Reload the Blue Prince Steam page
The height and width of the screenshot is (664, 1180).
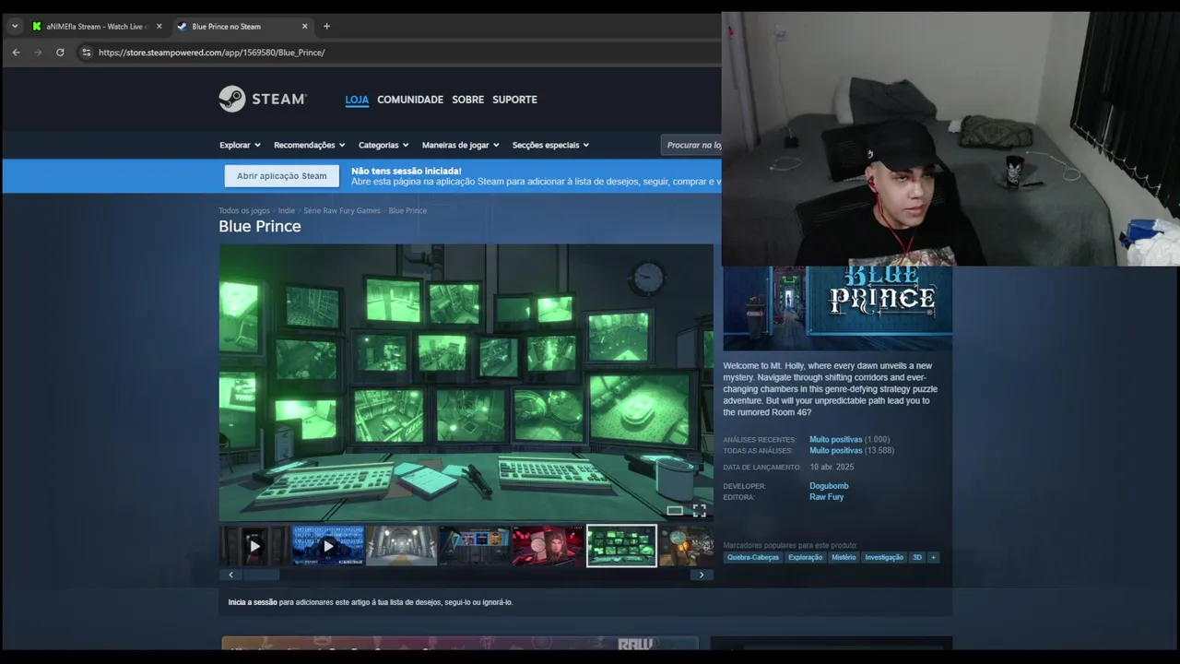tap(60, 53)
